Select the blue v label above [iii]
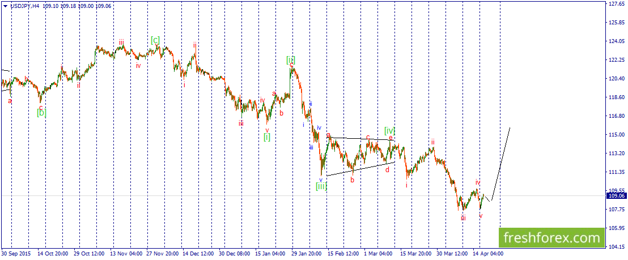The width and height of the screenshot is (628, 260). [x=320, y=180]
